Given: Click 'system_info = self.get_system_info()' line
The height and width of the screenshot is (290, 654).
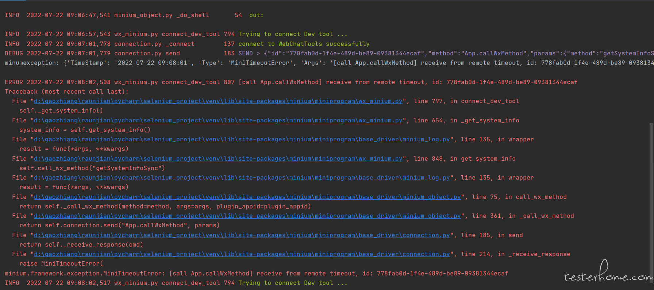Looking at the screenshot, I should click(85, 130).
